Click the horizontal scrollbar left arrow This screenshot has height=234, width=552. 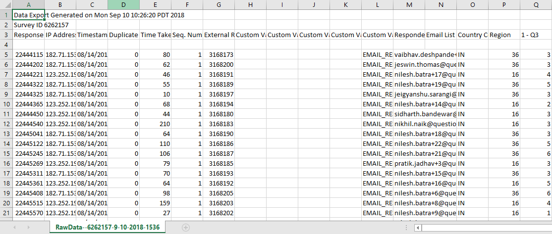(419, 228)
